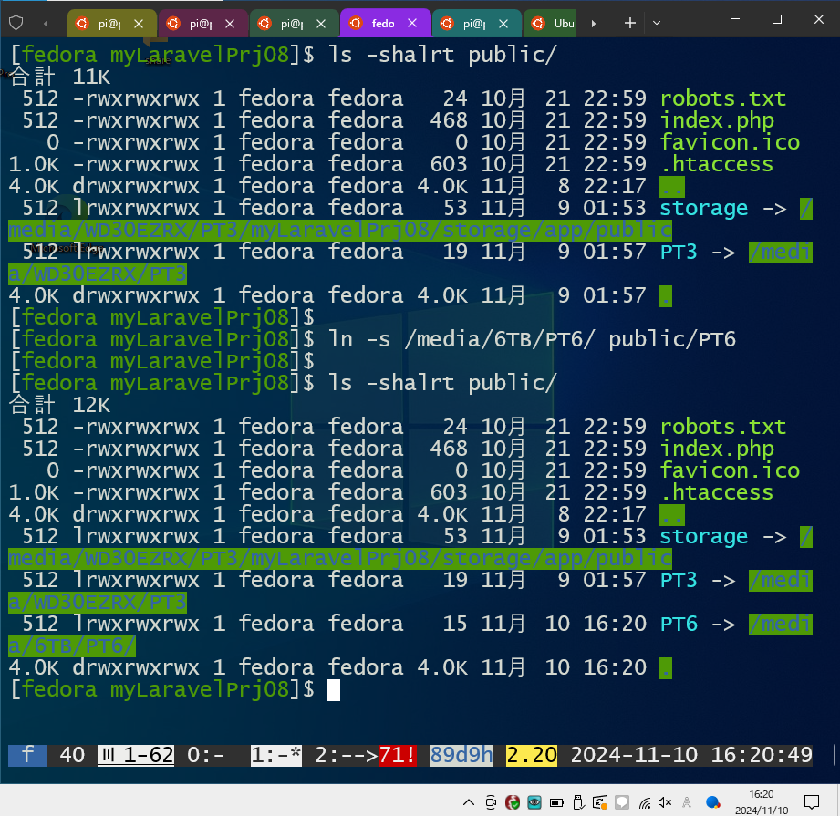
Task: Click the 'ln -s /media/6TB/PT6/ public/PT6' command
Action: tap(532, 339)
